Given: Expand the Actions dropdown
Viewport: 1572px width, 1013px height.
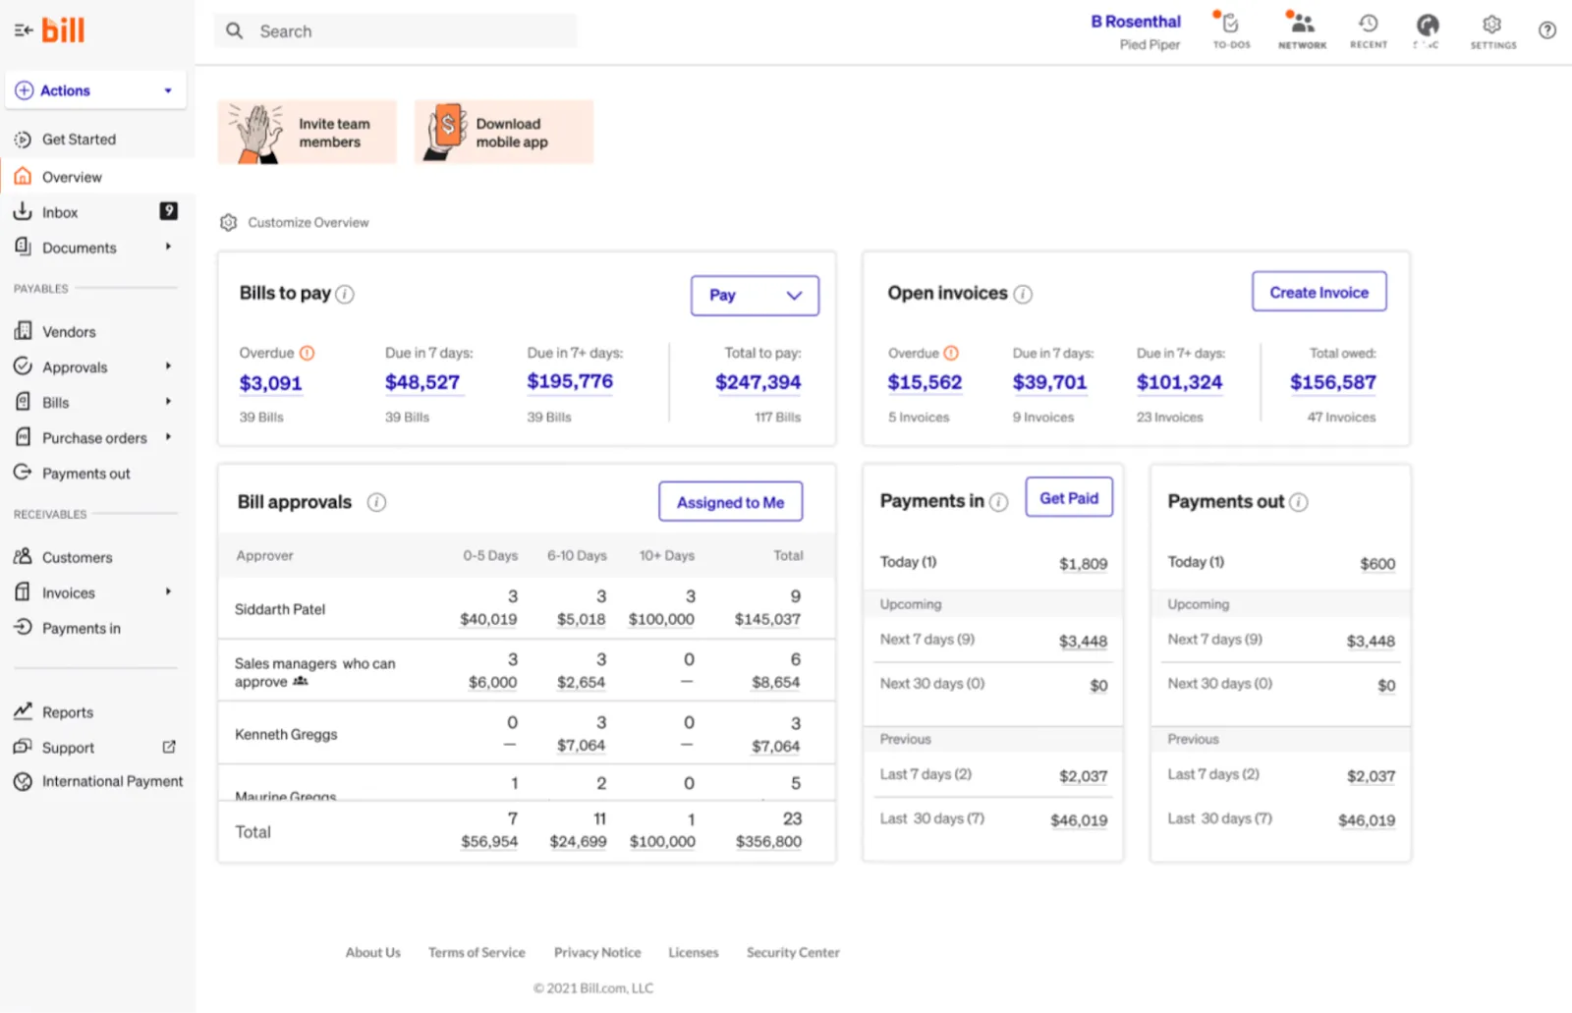Looking at the screenshot, I should (x=94, y=89).
